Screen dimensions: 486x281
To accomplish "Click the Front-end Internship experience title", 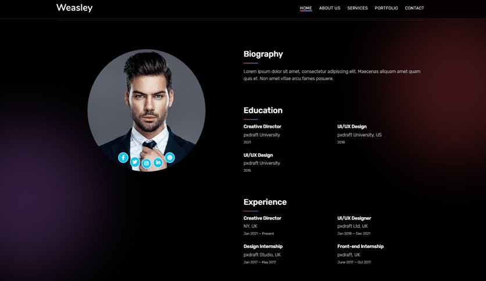I will (360, 246).
